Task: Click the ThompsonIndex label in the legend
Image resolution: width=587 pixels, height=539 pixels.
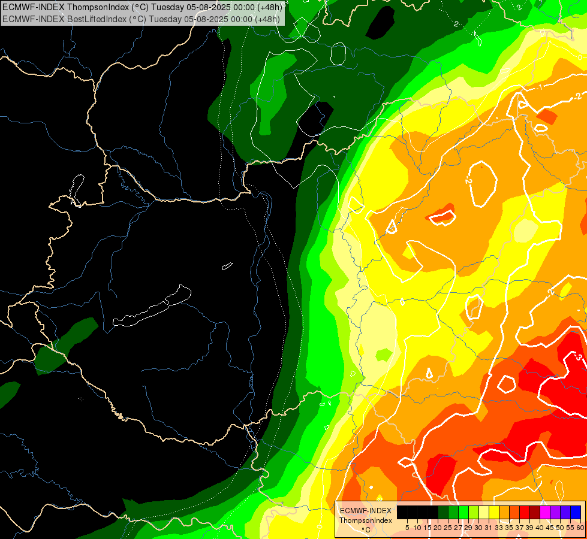Action: [366, 520]
